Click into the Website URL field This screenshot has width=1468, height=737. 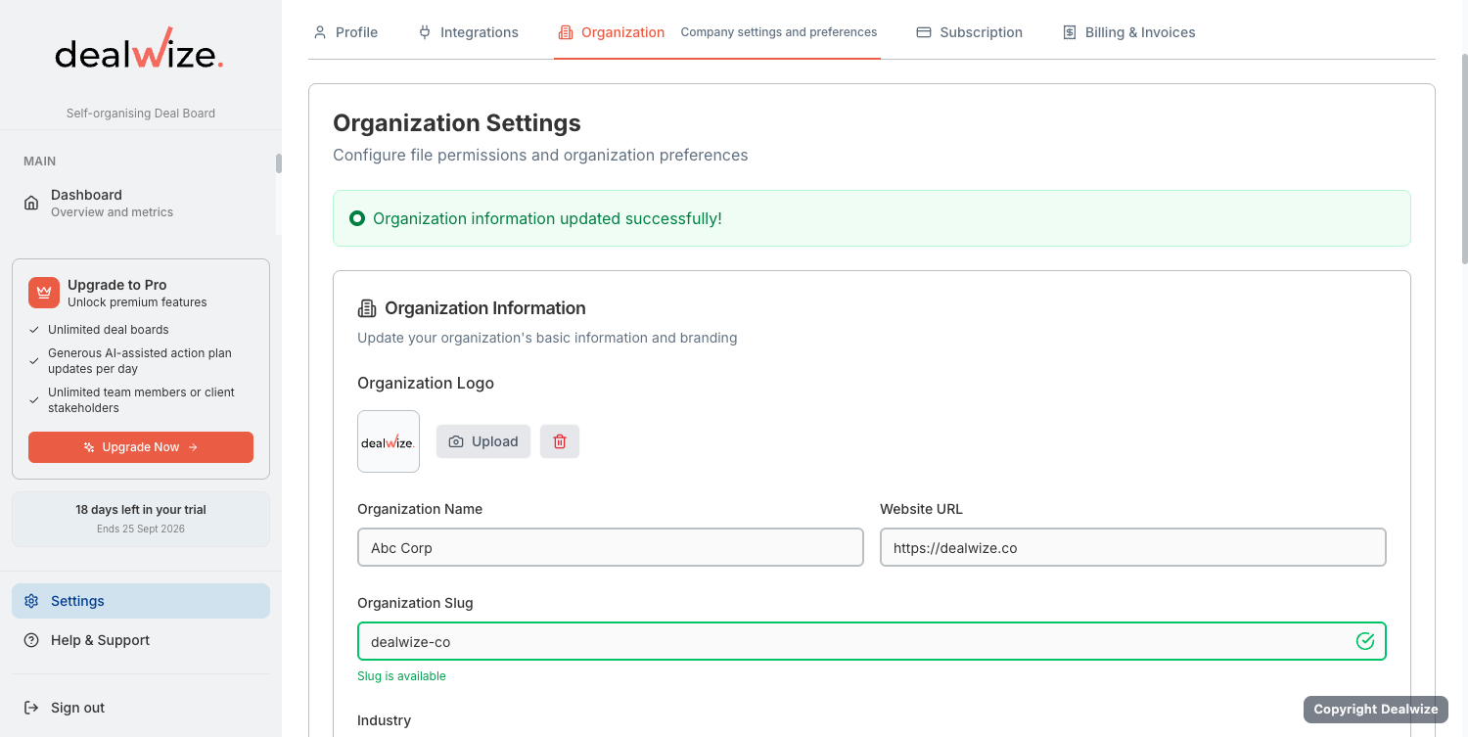pos(1133,547)
